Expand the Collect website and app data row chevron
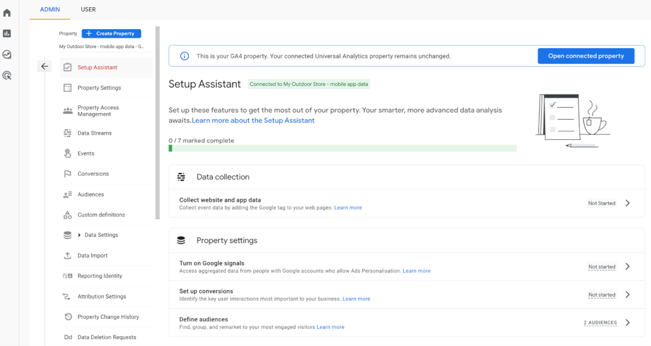Screen dimensions: 651x346 pyautogui.click(x=628, y=204)
